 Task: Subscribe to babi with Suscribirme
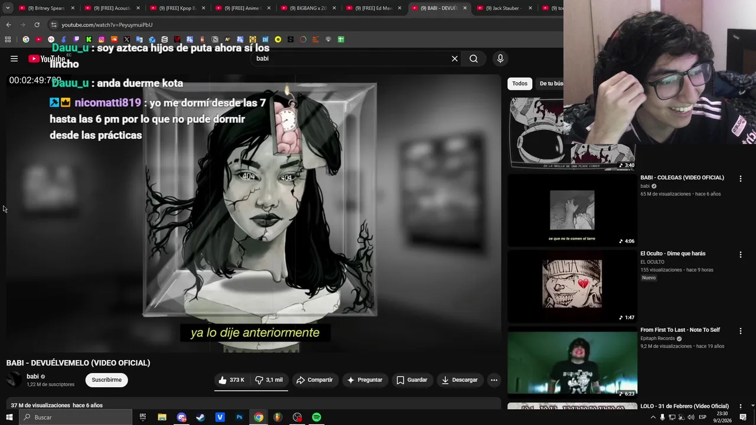(106, 380)
